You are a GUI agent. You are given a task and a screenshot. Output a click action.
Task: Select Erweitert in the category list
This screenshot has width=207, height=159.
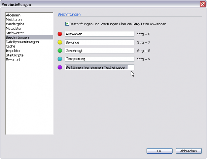(x=13, y=60)
